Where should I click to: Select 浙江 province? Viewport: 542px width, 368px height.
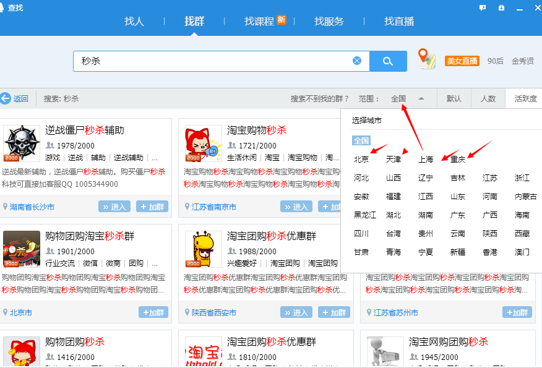click(x=522, y=178)
